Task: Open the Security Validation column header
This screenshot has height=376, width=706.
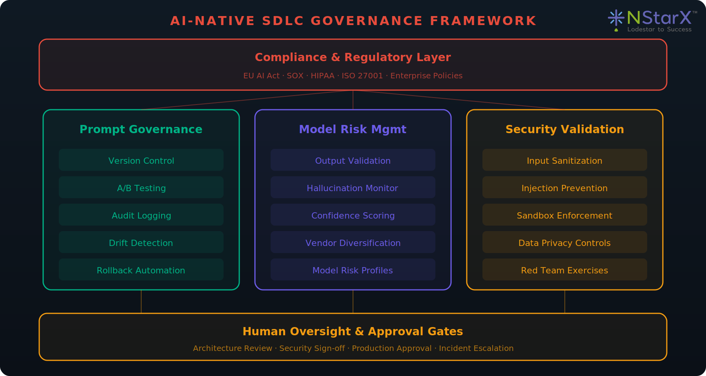Action: (565, 129)
